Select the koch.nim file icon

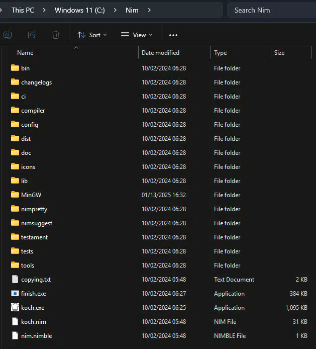point(15,321)
